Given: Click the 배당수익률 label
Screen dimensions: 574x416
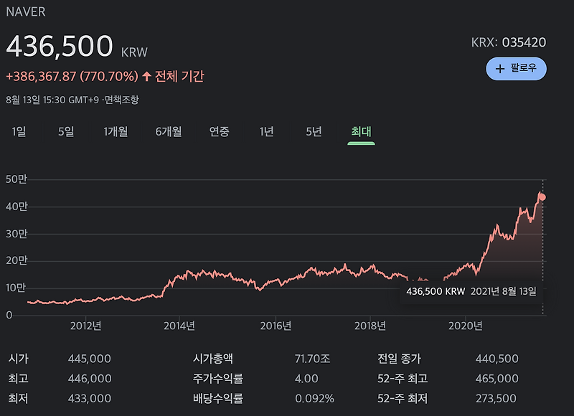Looking at the screenshot, I should tap(218, 399).
